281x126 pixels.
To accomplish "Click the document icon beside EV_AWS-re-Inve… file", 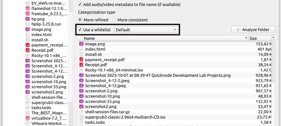I will click(28, 3).
